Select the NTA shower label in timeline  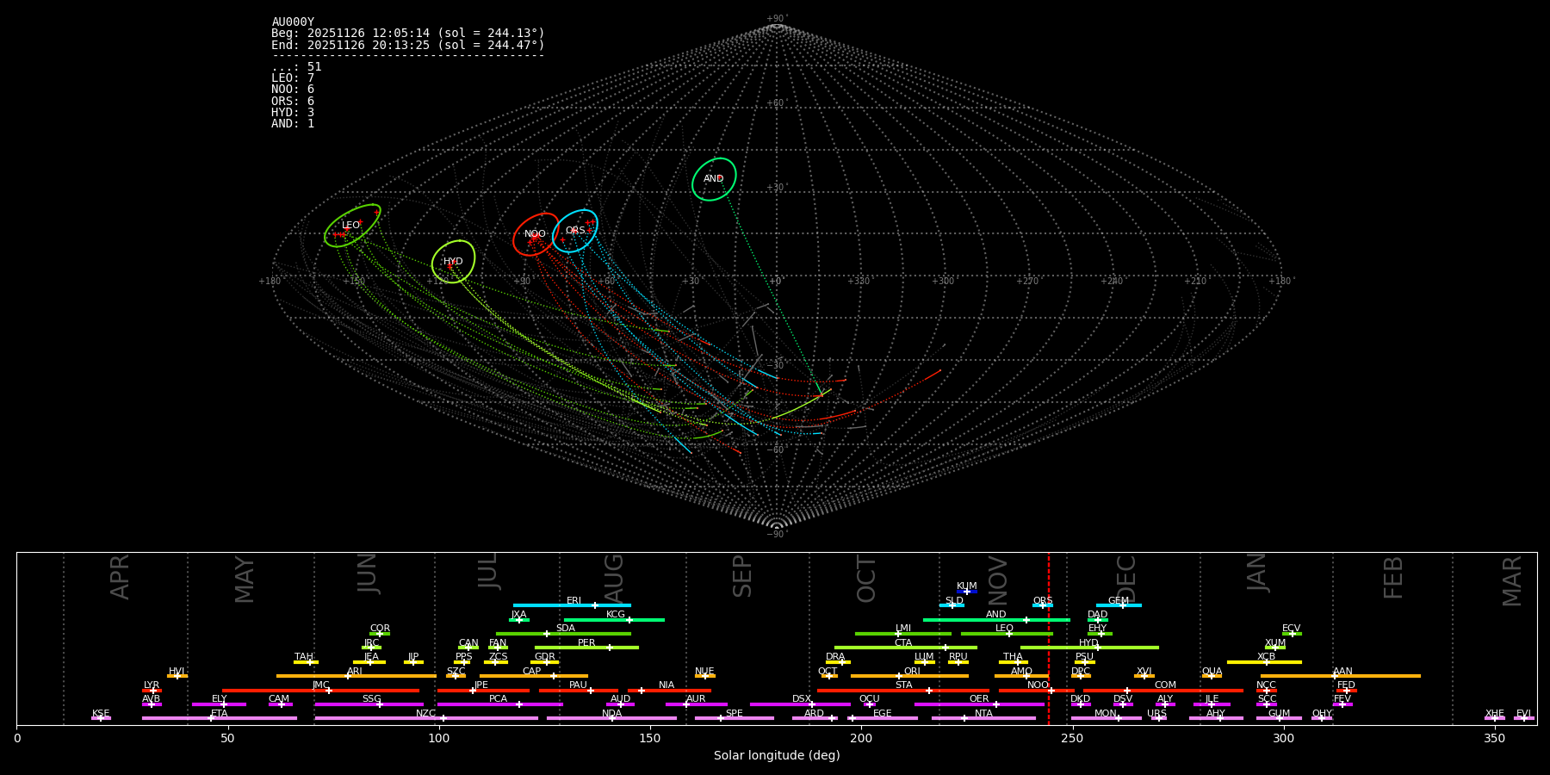coord(983,714)
